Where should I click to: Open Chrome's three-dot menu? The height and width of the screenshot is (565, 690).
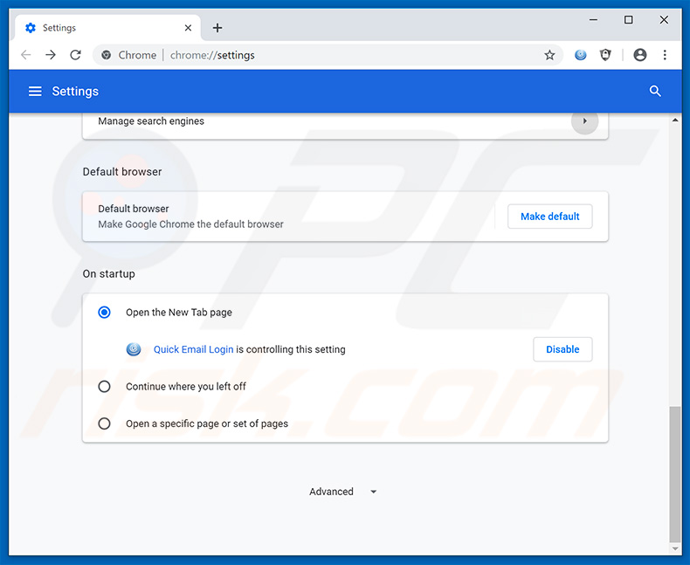pos(665,55)
